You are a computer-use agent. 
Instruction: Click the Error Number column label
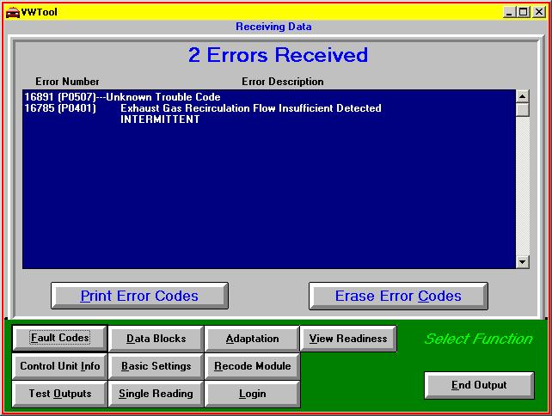click(x=67, y=82)
